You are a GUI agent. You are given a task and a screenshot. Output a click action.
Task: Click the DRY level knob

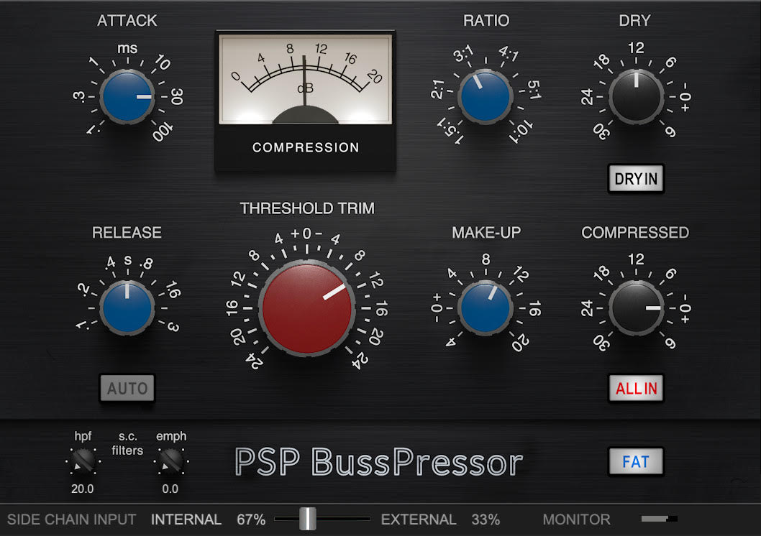tap(636, 96)
